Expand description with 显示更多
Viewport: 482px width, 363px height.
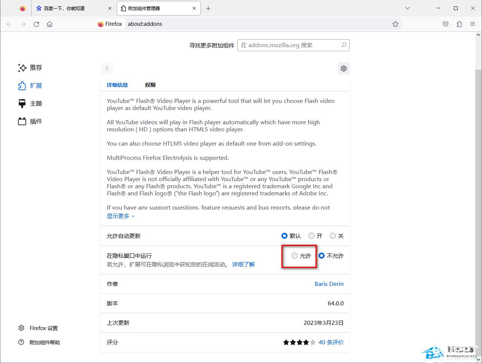(x=121, y=216)
